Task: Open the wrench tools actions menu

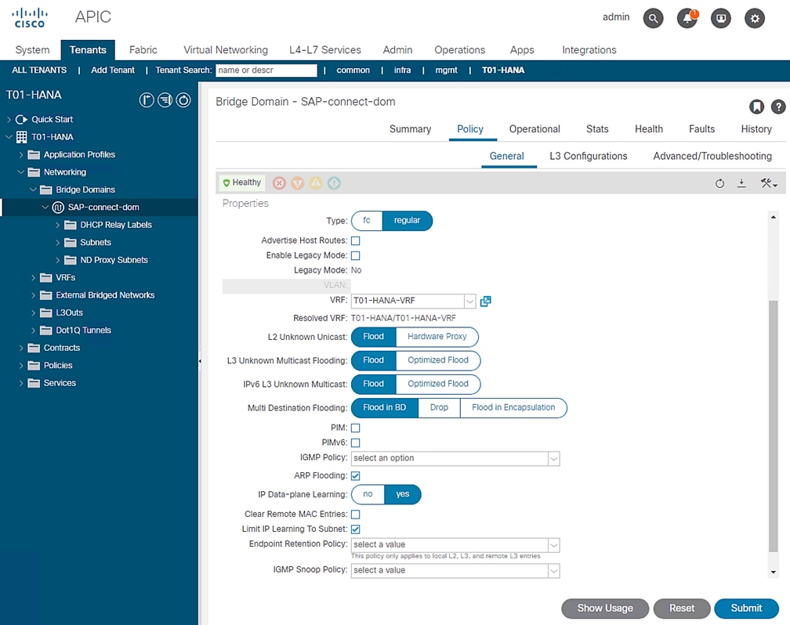Action: pos(769,183)
